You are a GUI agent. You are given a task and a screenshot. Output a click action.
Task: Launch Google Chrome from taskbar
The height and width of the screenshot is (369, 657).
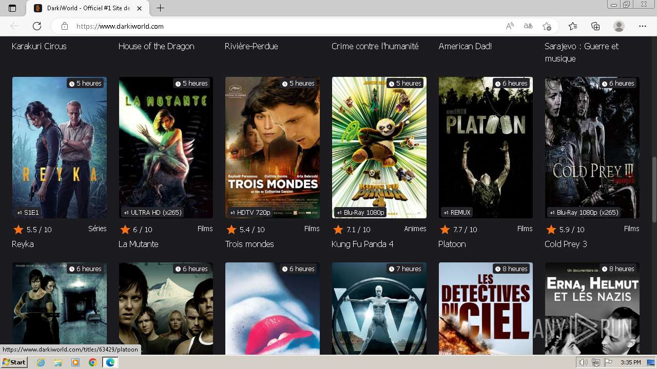point(92,362)
